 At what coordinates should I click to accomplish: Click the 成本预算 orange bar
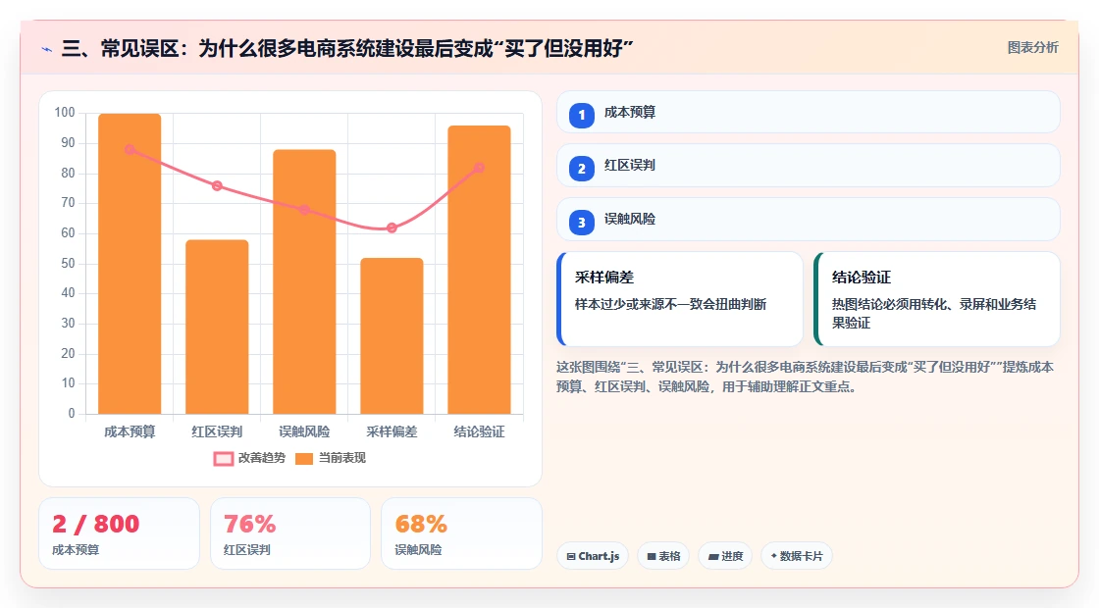tap(130, 264)
